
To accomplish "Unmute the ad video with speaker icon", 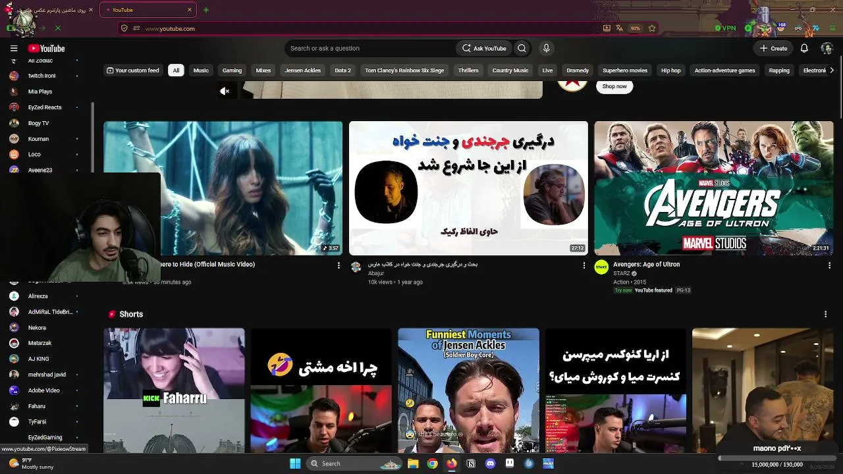I will tap(225, 91).
